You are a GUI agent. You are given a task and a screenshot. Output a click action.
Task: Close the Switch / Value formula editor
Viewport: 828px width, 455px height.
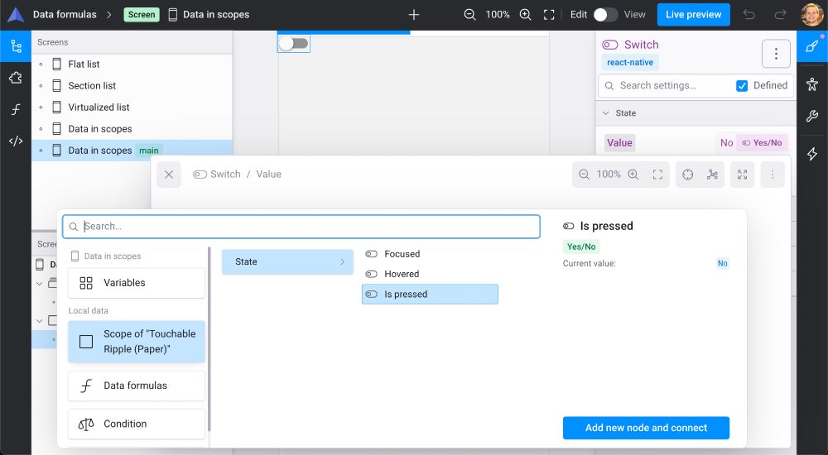click(x=169, y=175)
